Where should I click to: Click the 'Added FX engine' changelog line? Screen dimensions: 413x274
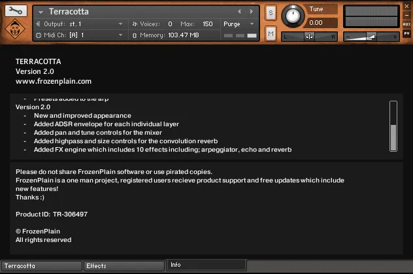pyautogui.click(x=163, y=149)
